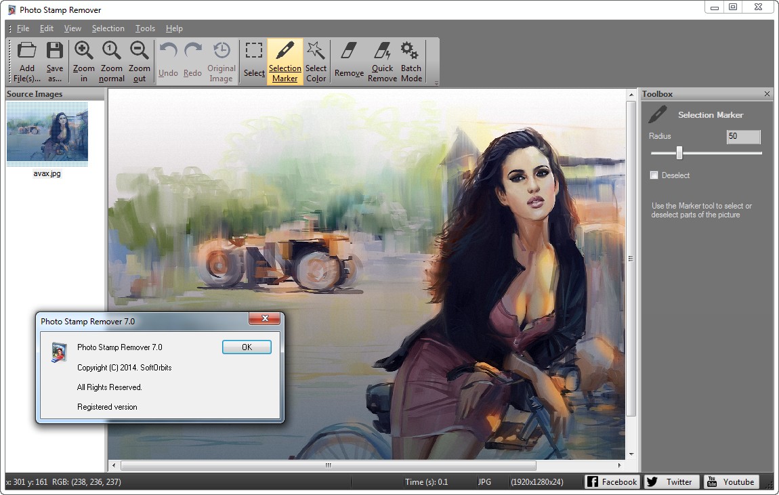Open the toolbar overflow options arrow
The height and width of the screenshot is (495, 779).
(436, 83)
